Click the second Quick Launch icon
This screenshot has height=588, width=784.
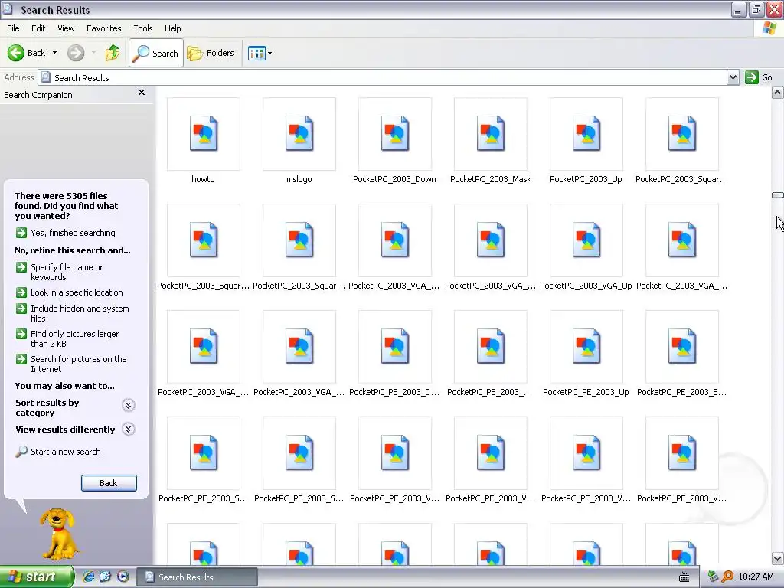click(x=106, y=577)
